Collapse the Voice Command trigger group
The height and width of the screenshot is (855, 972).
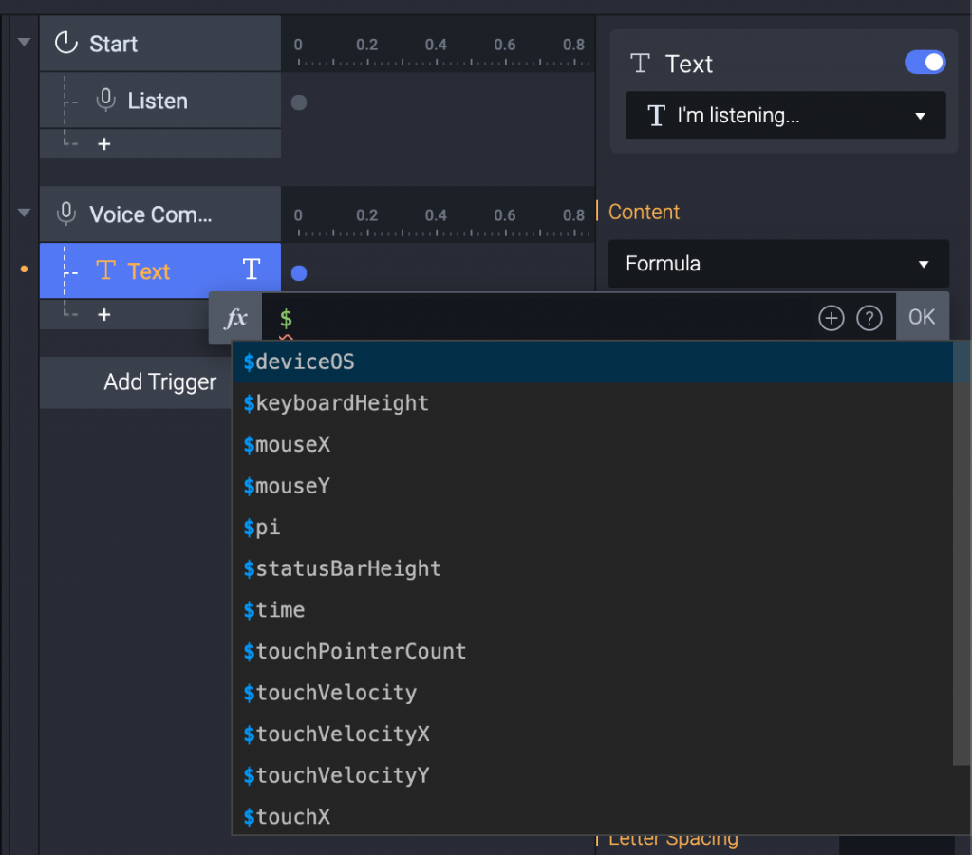point(25,213)
